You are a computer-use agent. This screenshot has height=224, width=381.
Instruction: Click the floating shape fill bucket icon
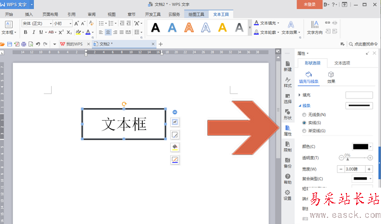click(175, 147)
